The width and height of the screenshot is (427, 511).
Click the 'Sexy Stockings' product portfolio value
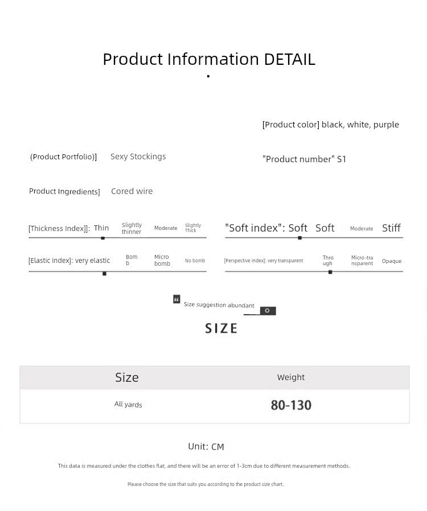[138, 156]
